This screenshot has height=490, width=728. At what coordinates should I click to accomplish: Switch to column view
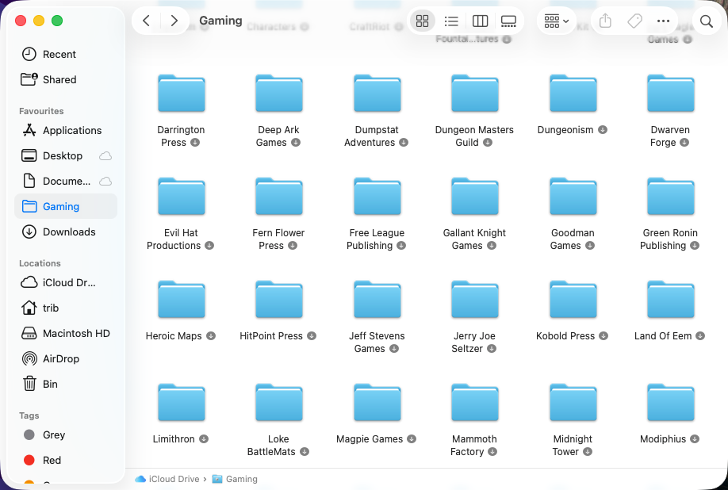click(x=480, y=21)
